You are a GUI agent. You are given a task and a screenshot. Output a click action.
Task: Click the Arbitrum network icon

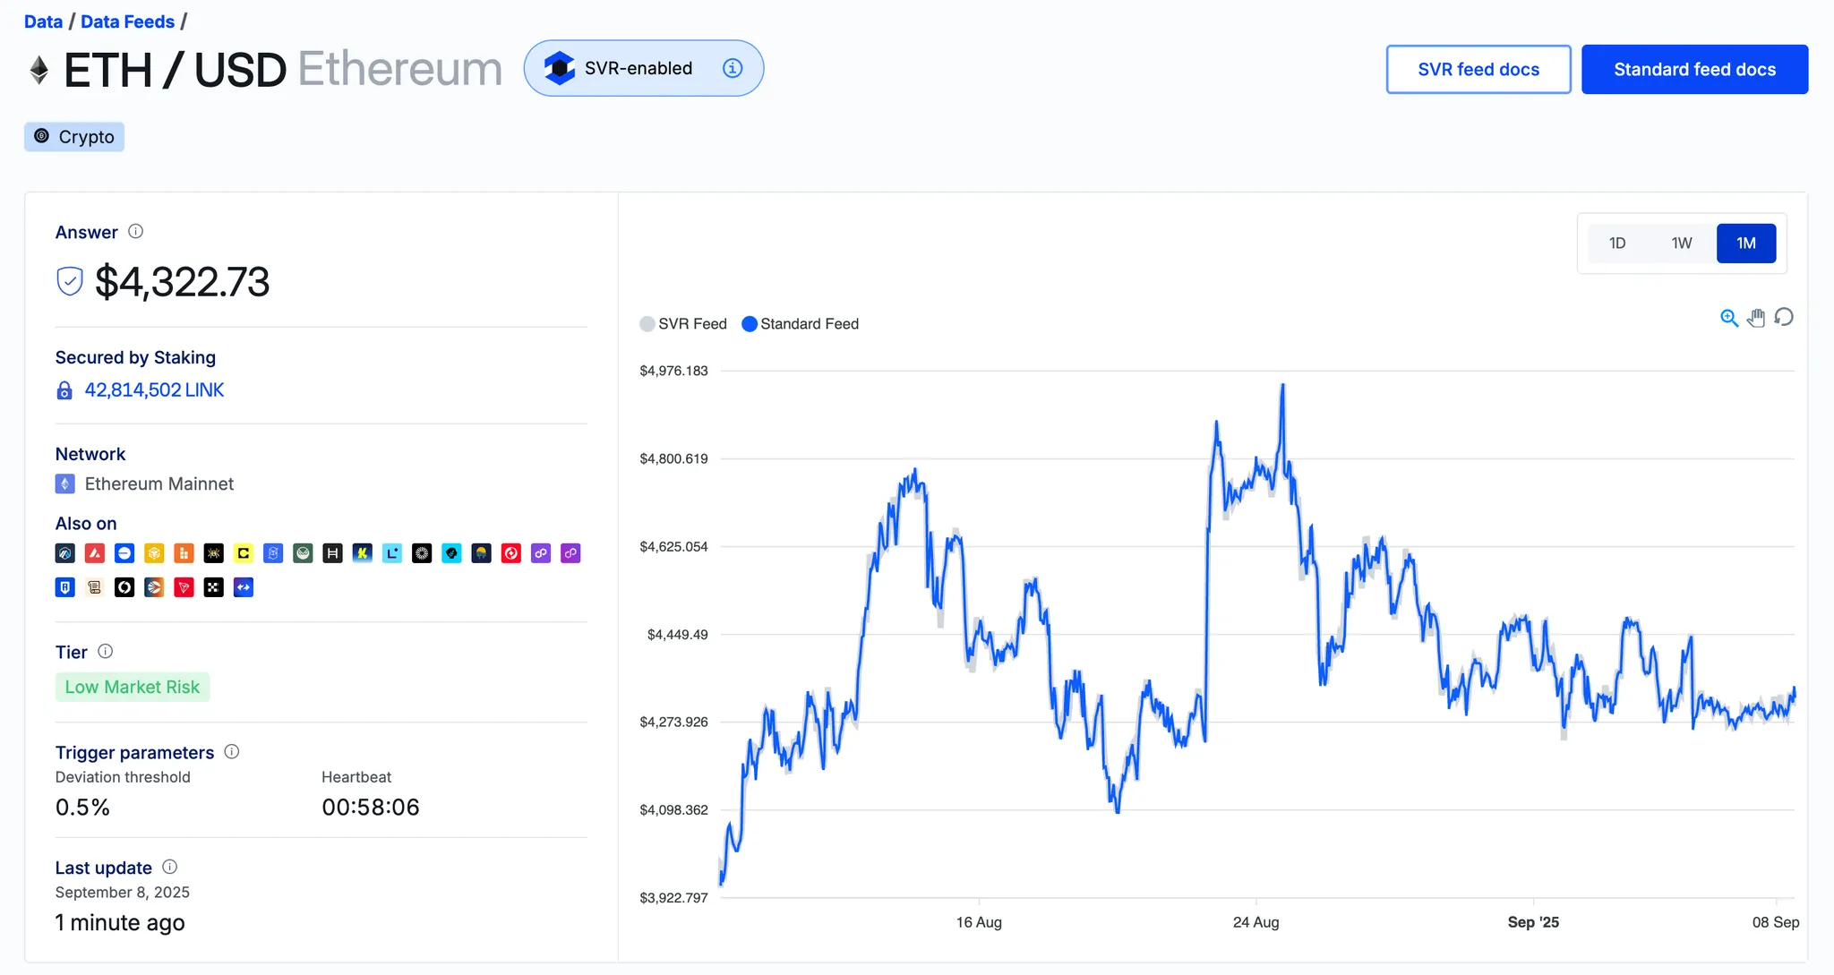[x=65, y=553]
